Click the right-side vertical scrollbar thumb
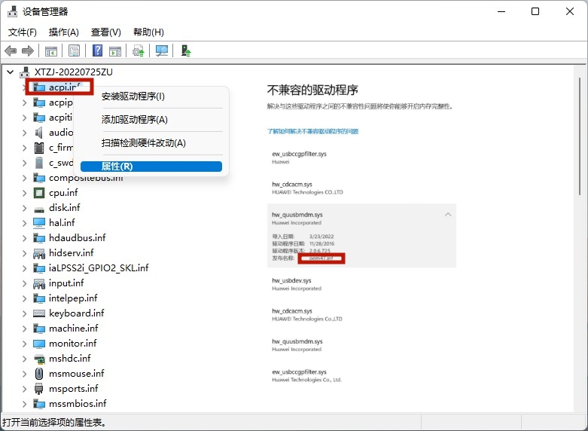This screenshot has height=431, width=588. pyautogui.click(x=580, y=136)
